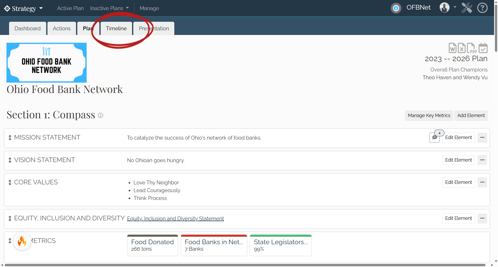Click the Ohio Food Bank Network logo
The height and width of the screenshot is (267, 498).
click(46, 63)
